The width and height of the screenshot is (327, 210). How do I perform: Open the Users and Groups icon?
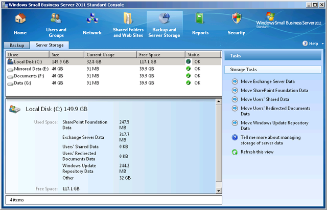(x=56, y=18)
